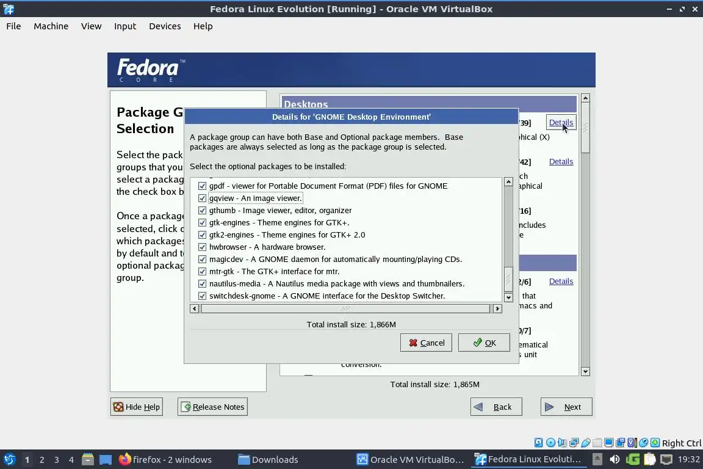The image size is (703, 469).
Task: Switch to workspace 3 in taskbar
Action: 57,460
